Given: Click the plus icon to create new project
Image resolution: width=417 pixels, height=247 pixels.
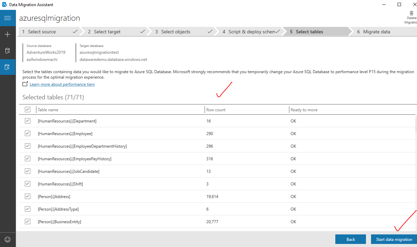Looking at the screenshot, I should [x=7, y=34].
